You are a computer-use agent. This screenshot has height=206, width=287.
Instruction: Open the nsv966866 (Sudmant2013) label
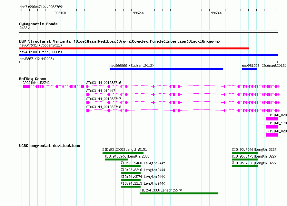click(x=132, y=66)
